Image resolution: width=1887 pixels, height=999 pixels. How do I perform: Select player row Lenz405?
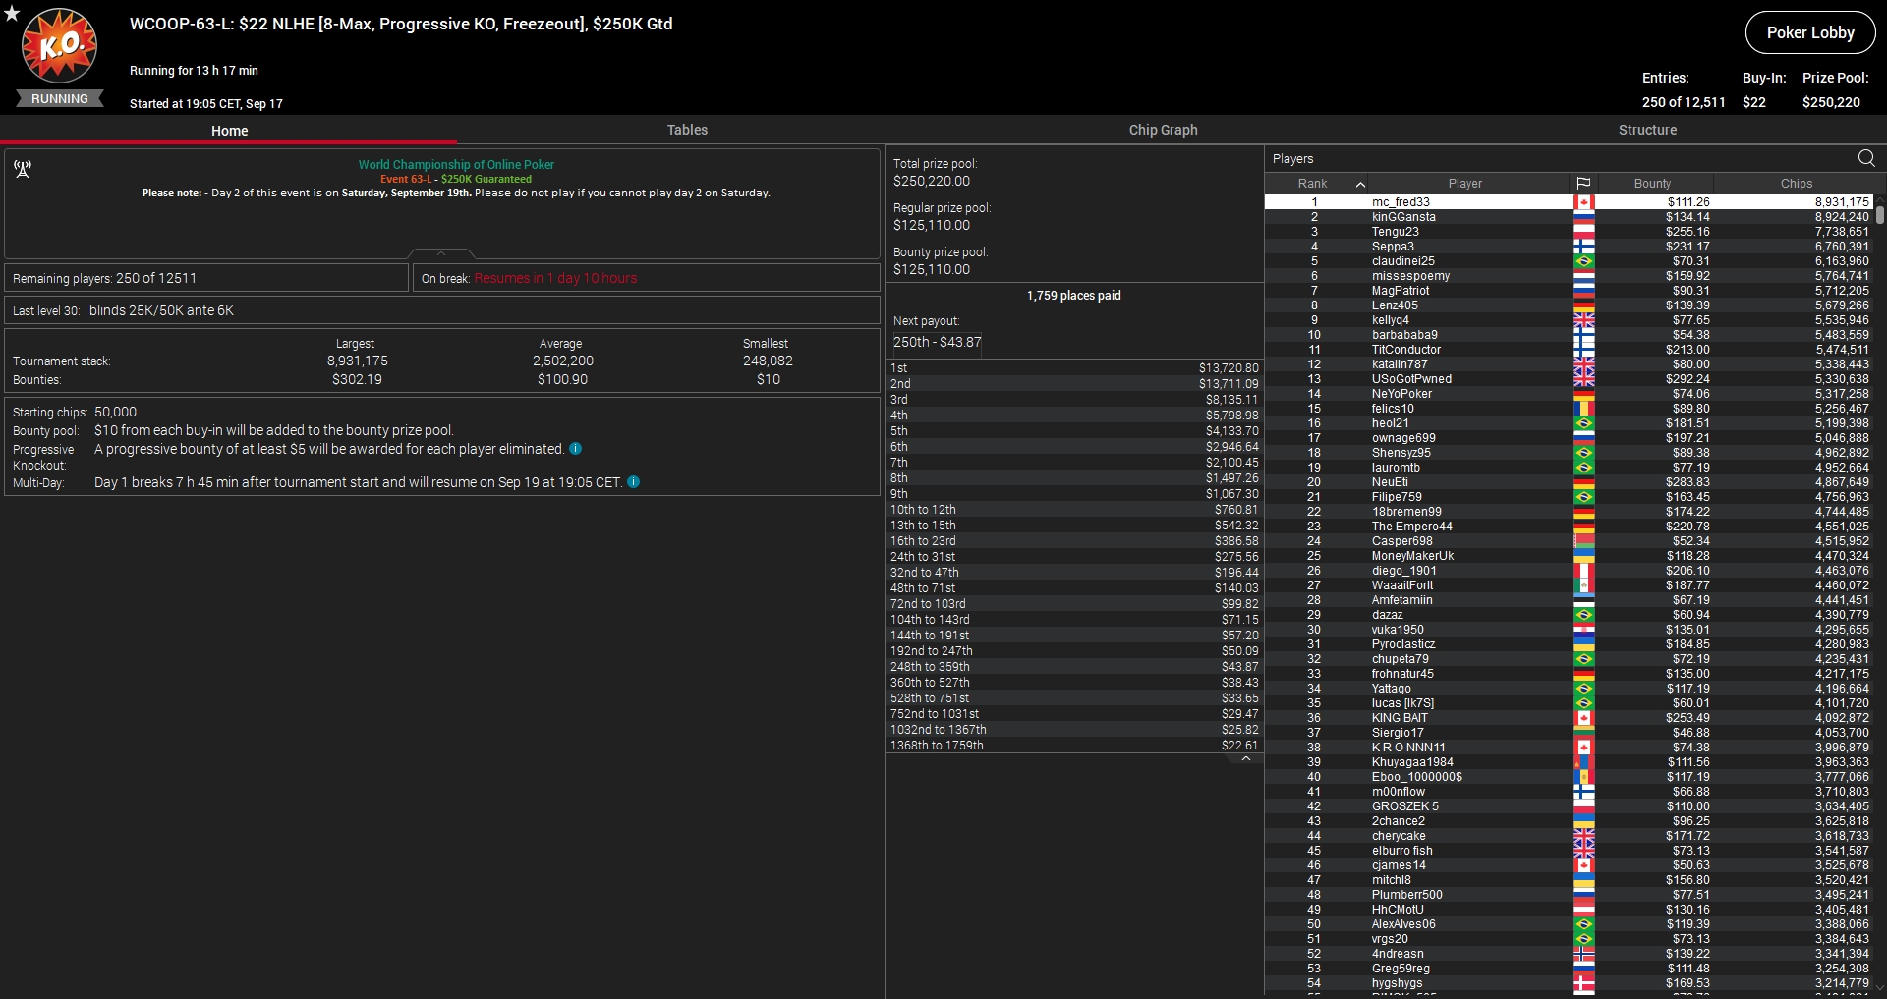1569,305
